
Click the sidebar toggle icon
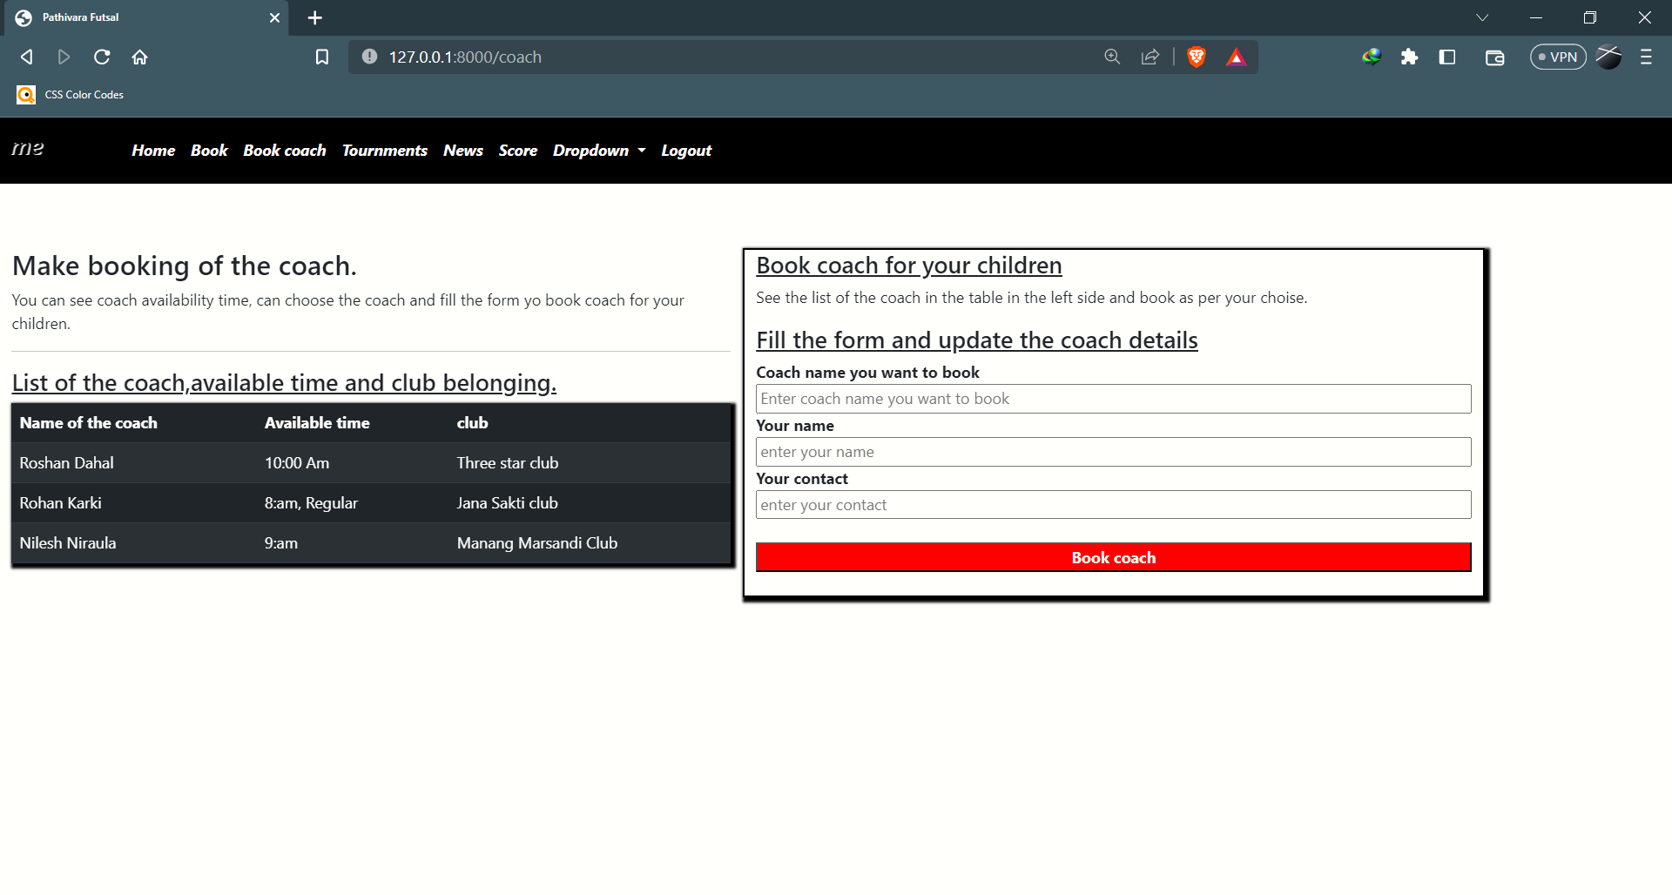(1448, 57)
